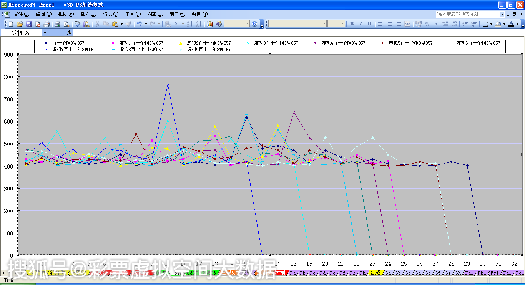Open an existing file with folder icon
Image resolution: width=525 pixels, height=285 pixels.
click(x=20, y=24)
